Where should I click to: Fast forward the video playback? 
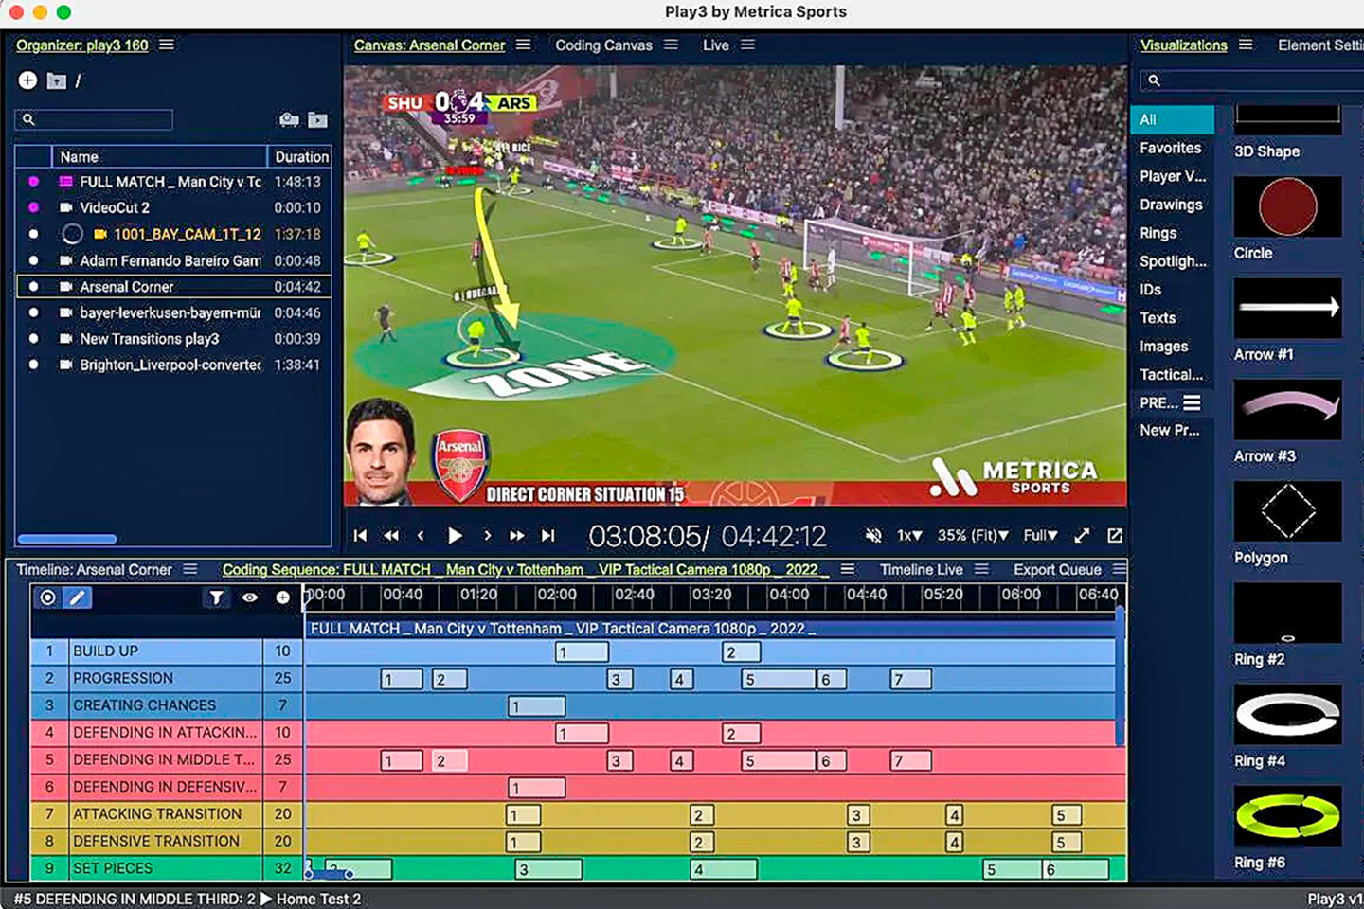(x=517, y=536)
